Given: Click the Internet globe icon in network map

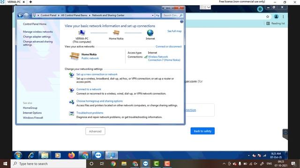Looking at the screenshot, I should click(150, 33).
